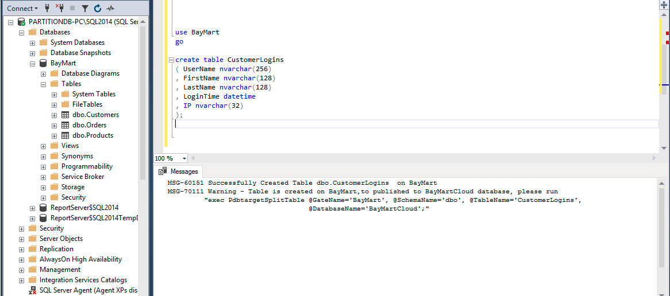Expand the Storage node under BayMart
The image size is (670, 296).
pos(43,187)
